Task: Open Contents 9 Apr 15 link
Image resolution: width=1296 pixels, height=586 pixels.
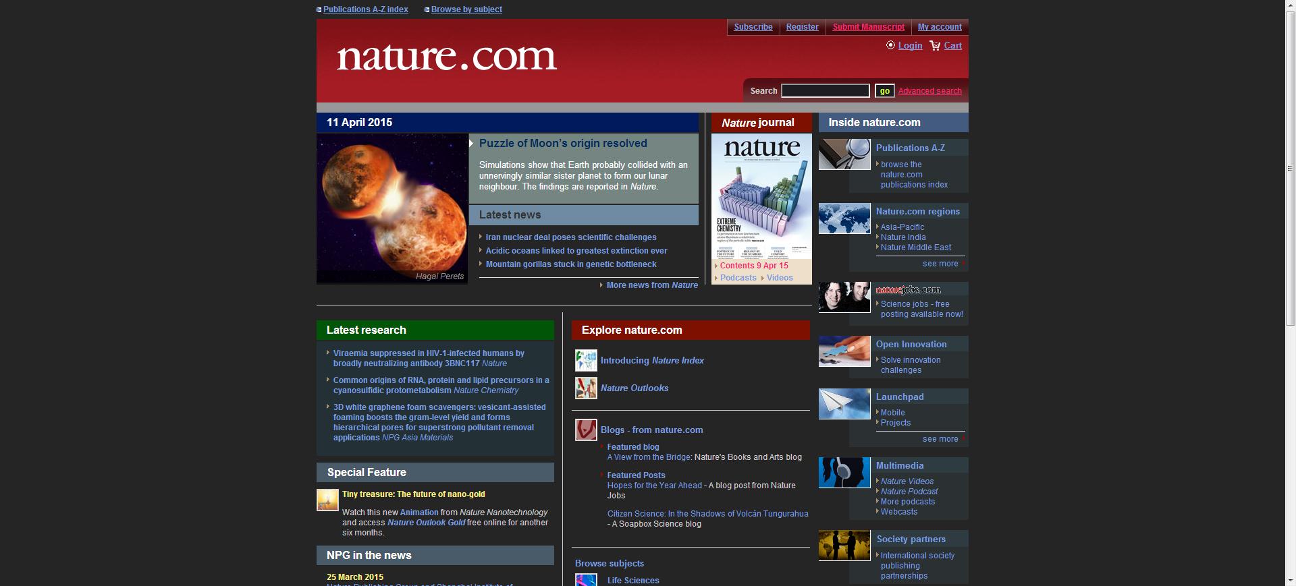Action: (754, 266)
